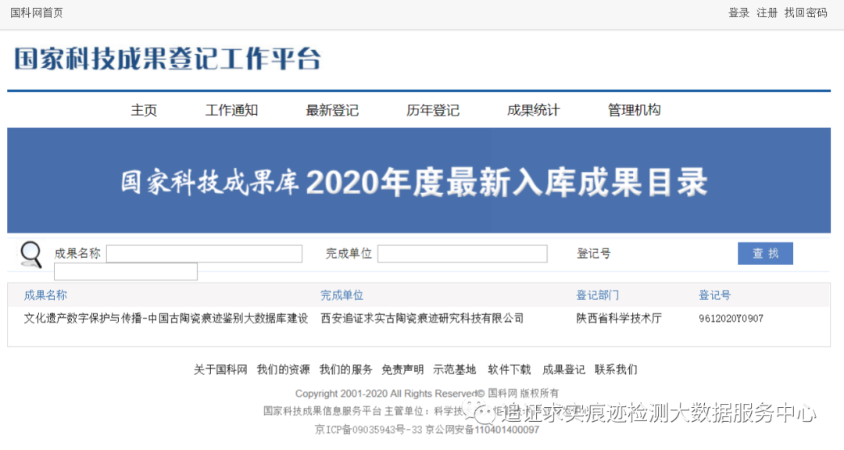This screenshot has height=450, width=844.
Task: Click the 成果名称 column header
Action: 43,295
